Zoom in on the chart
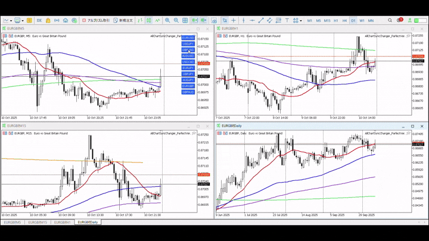 pos(167,20)
